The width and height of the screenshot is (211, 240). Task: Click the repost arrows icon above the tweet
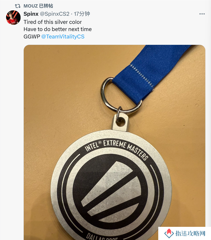(x=18, y=6)
